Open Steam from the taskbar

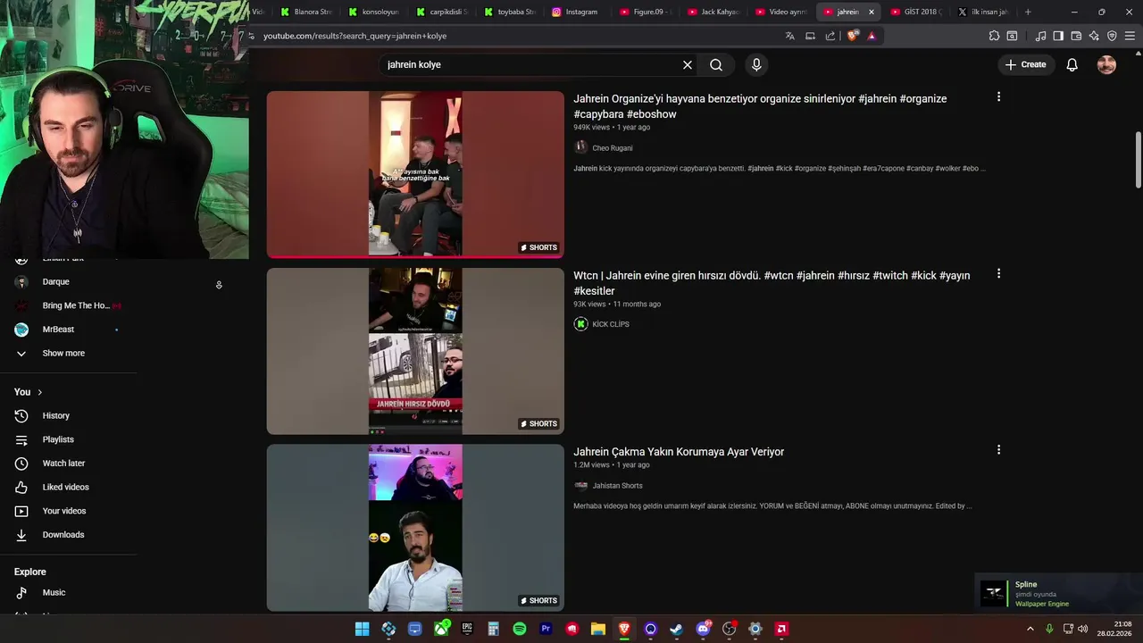677,629
